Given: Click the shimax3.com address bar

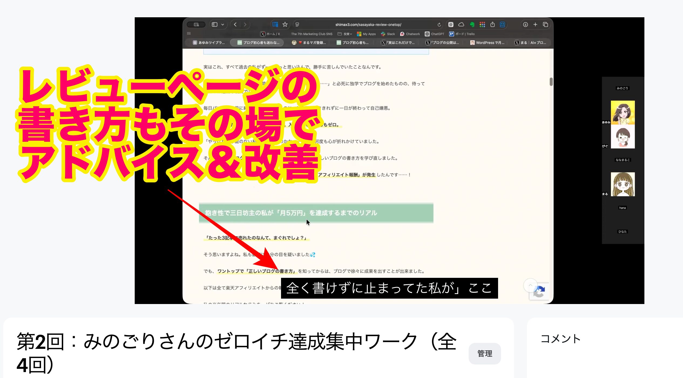Looking at the screenshot, I should [368, 25].
